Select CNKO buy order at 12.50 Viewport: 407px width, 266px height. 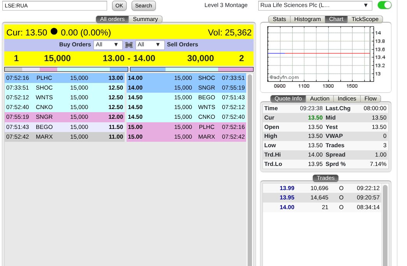[65, 107]
